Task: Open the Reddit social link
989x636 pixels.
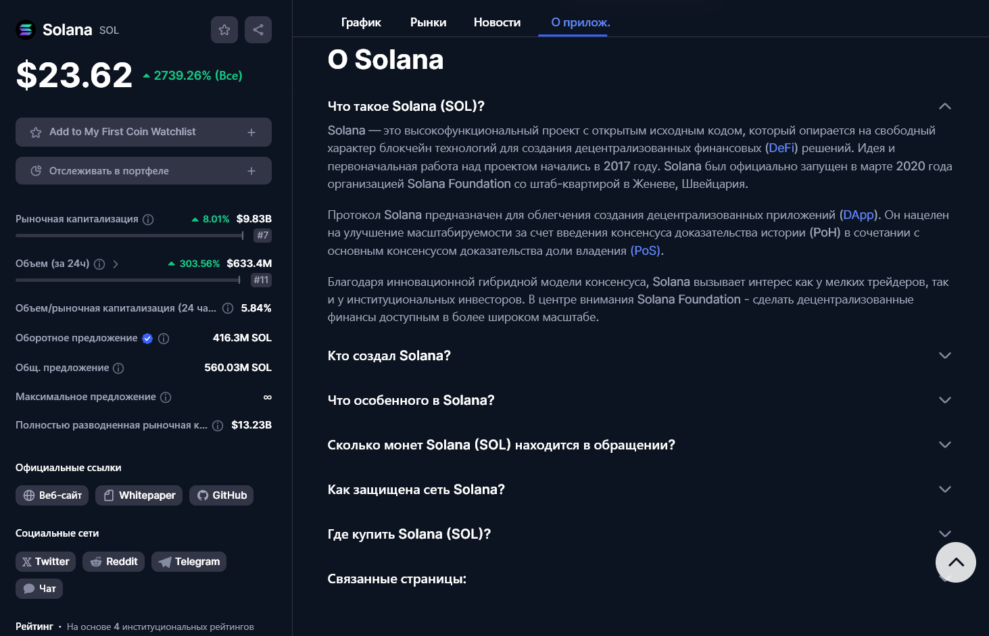Action: (114, 562)
